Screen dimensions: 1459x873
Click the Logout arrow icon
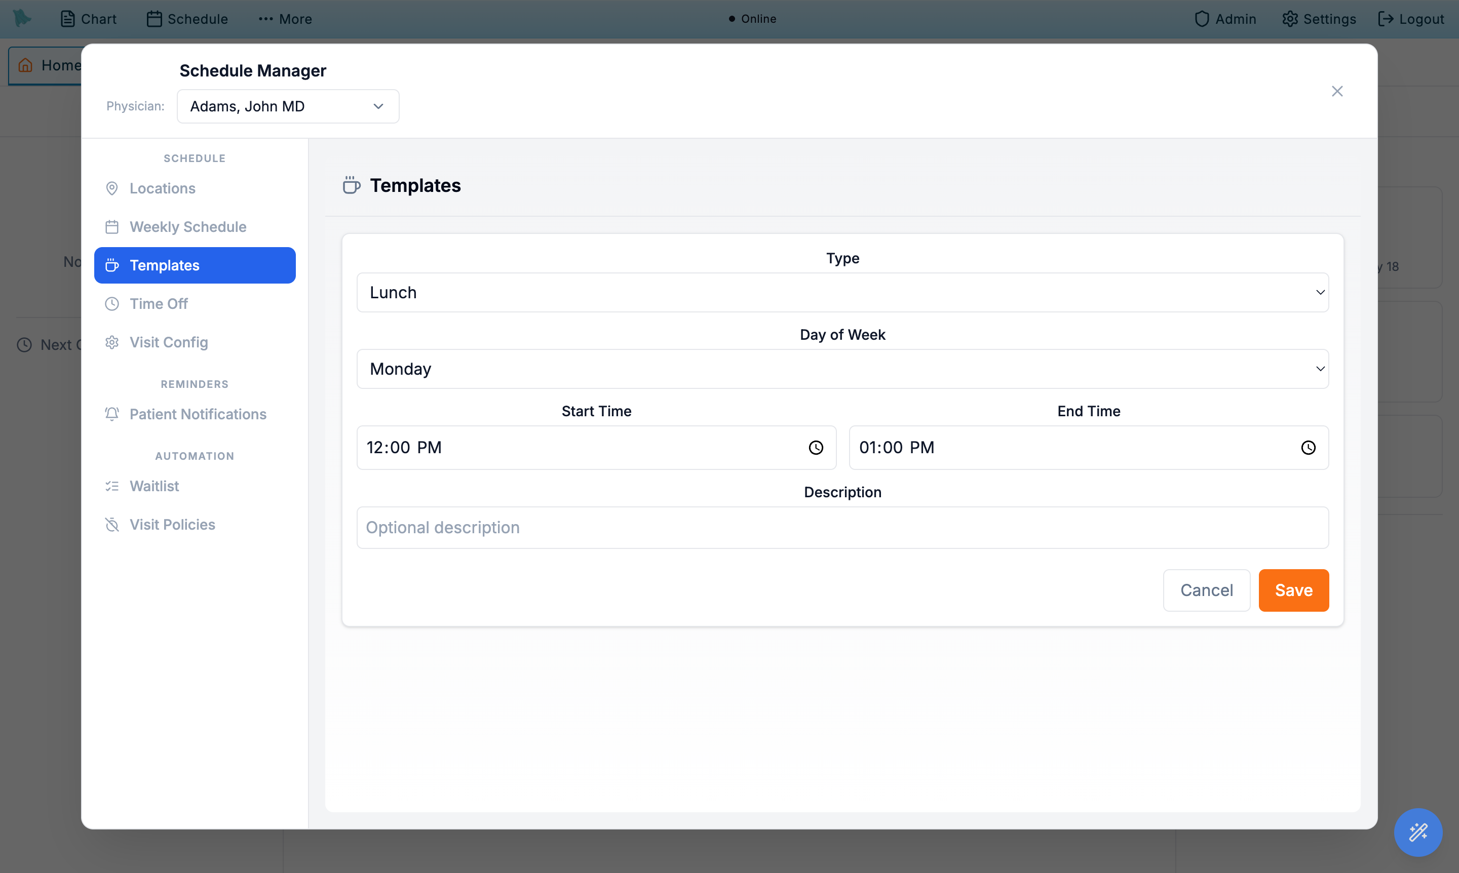click(x=1386, y=19)
